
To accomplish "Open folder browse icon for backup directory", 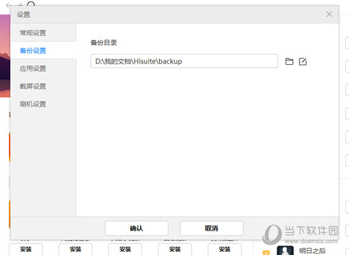I will [x=289, y=62].
